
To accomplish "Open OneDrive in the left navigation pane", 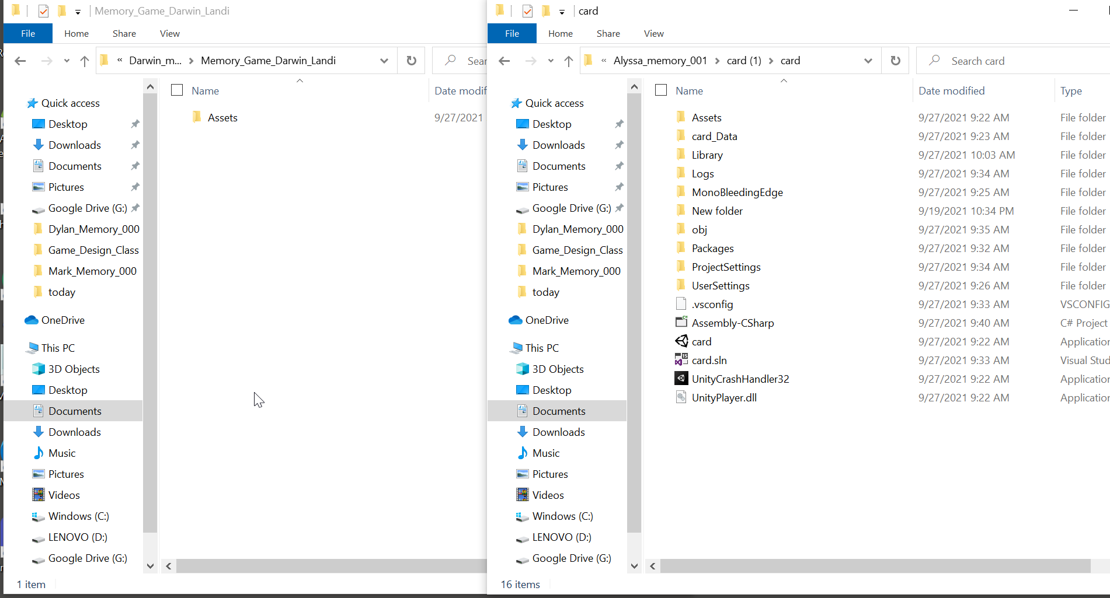I will [62, 320].
